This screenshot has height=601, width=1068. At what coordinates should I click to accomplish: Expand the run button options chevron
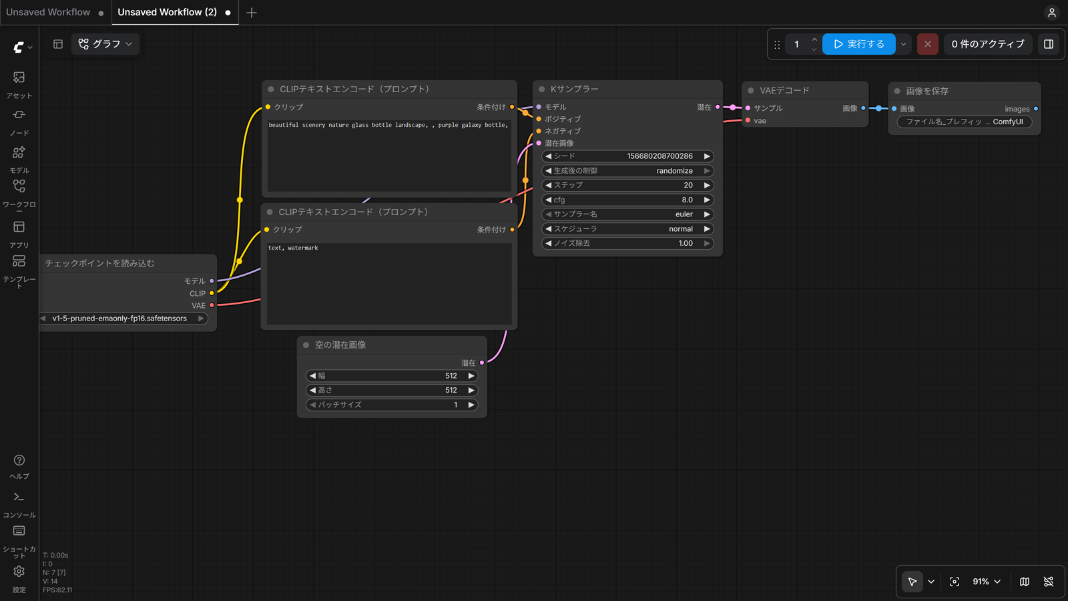903,44
